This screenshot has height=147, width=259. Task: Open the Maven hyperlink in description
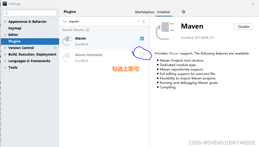pyautogui.click(x=174, y=53)
